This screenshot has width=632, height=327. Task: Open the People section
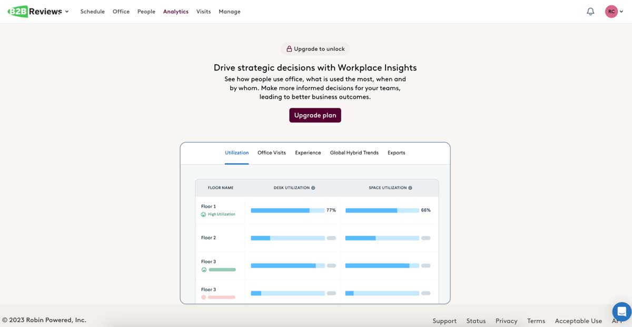[146, 12]
